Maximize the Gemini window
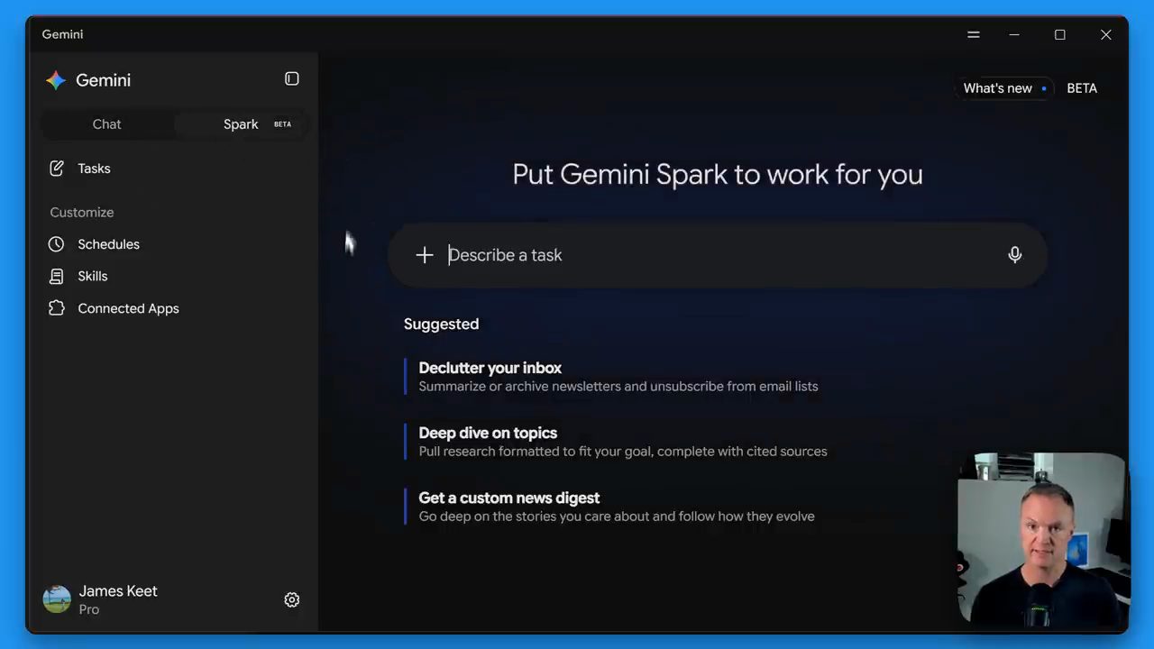This screenshot has width=1154, height=649. [1060, 34]
